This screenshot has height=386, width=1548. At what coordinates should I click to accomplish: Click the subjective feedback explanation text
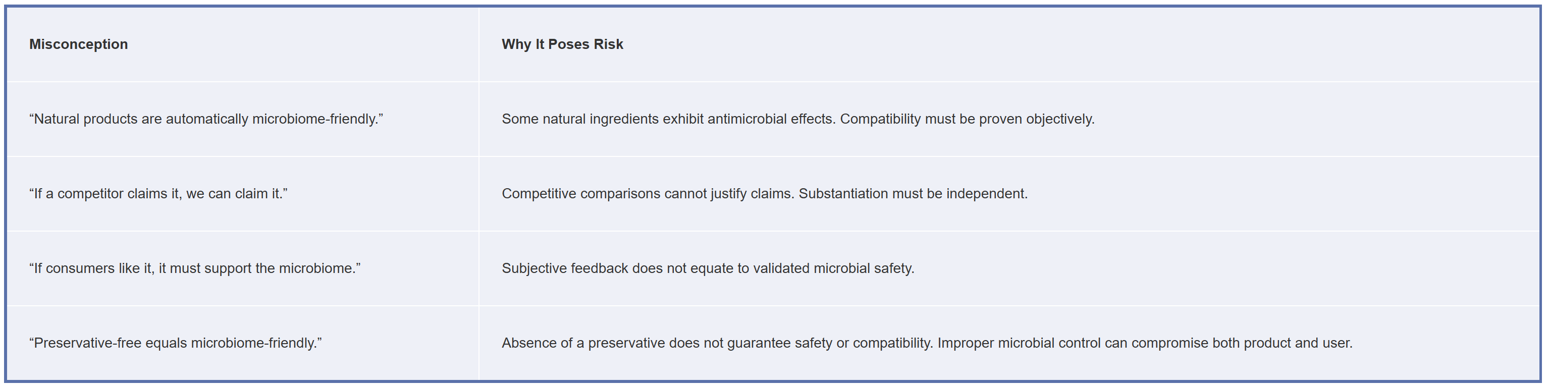coord(708,268)
